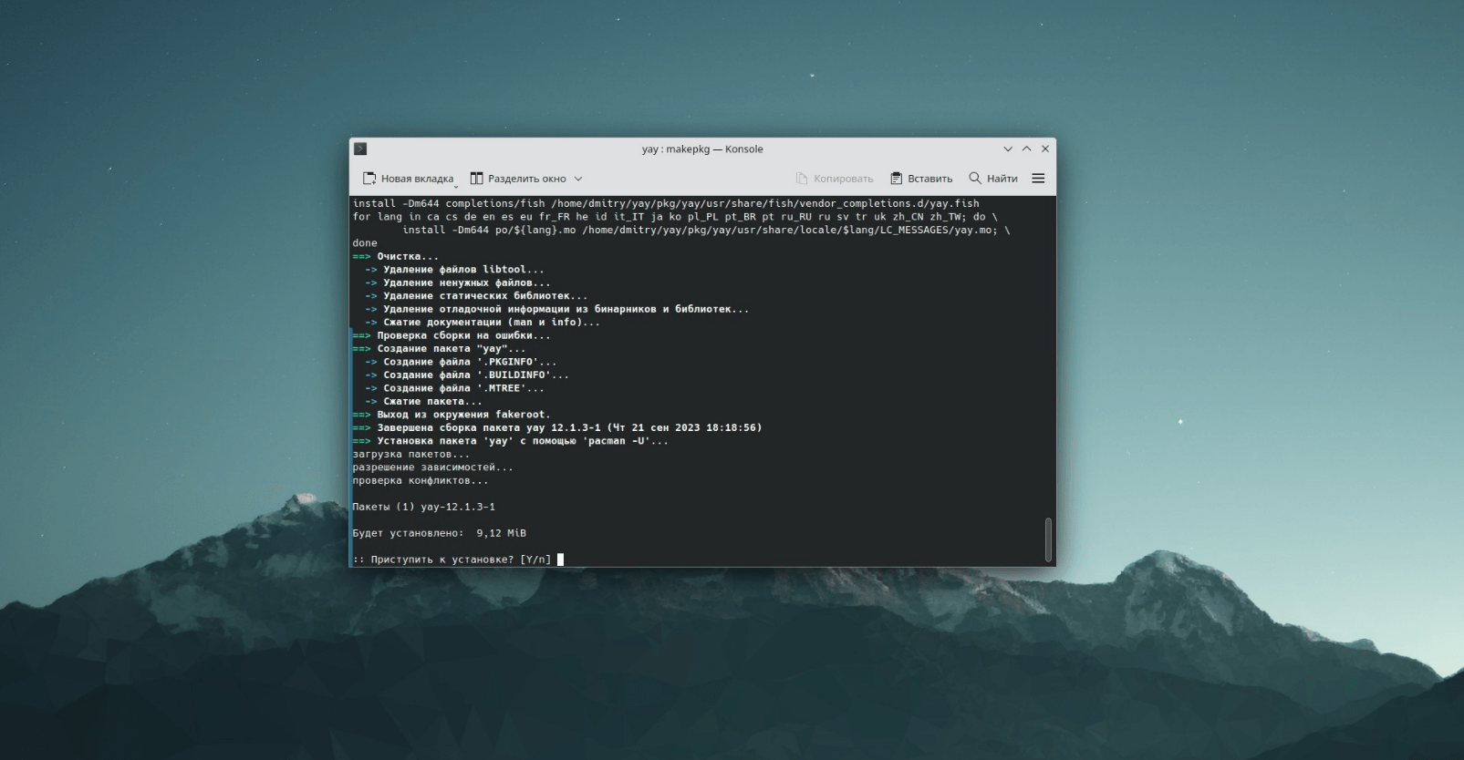Viewport: 1464px width, 760px height.
Task: Expand the small arrow under 'Новая вкладка'
Action: 456,186
